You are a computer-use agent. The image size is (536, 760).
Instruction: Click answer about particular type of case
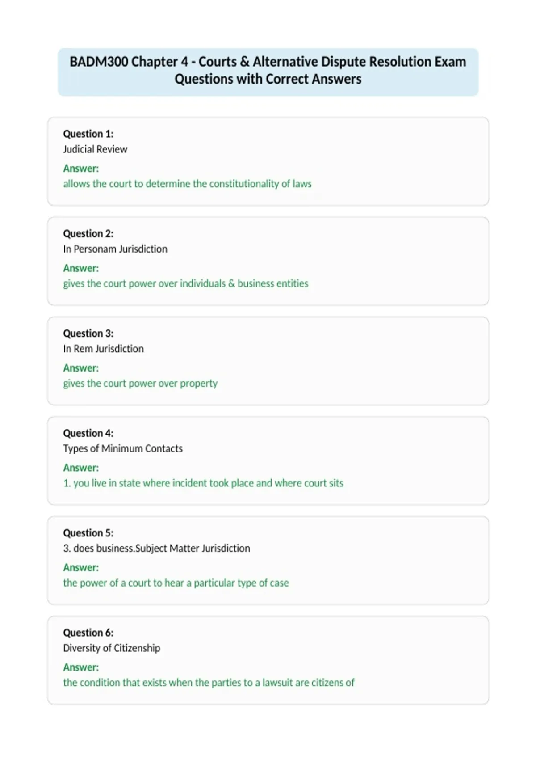pyautogui.click(x=176, y=583)
